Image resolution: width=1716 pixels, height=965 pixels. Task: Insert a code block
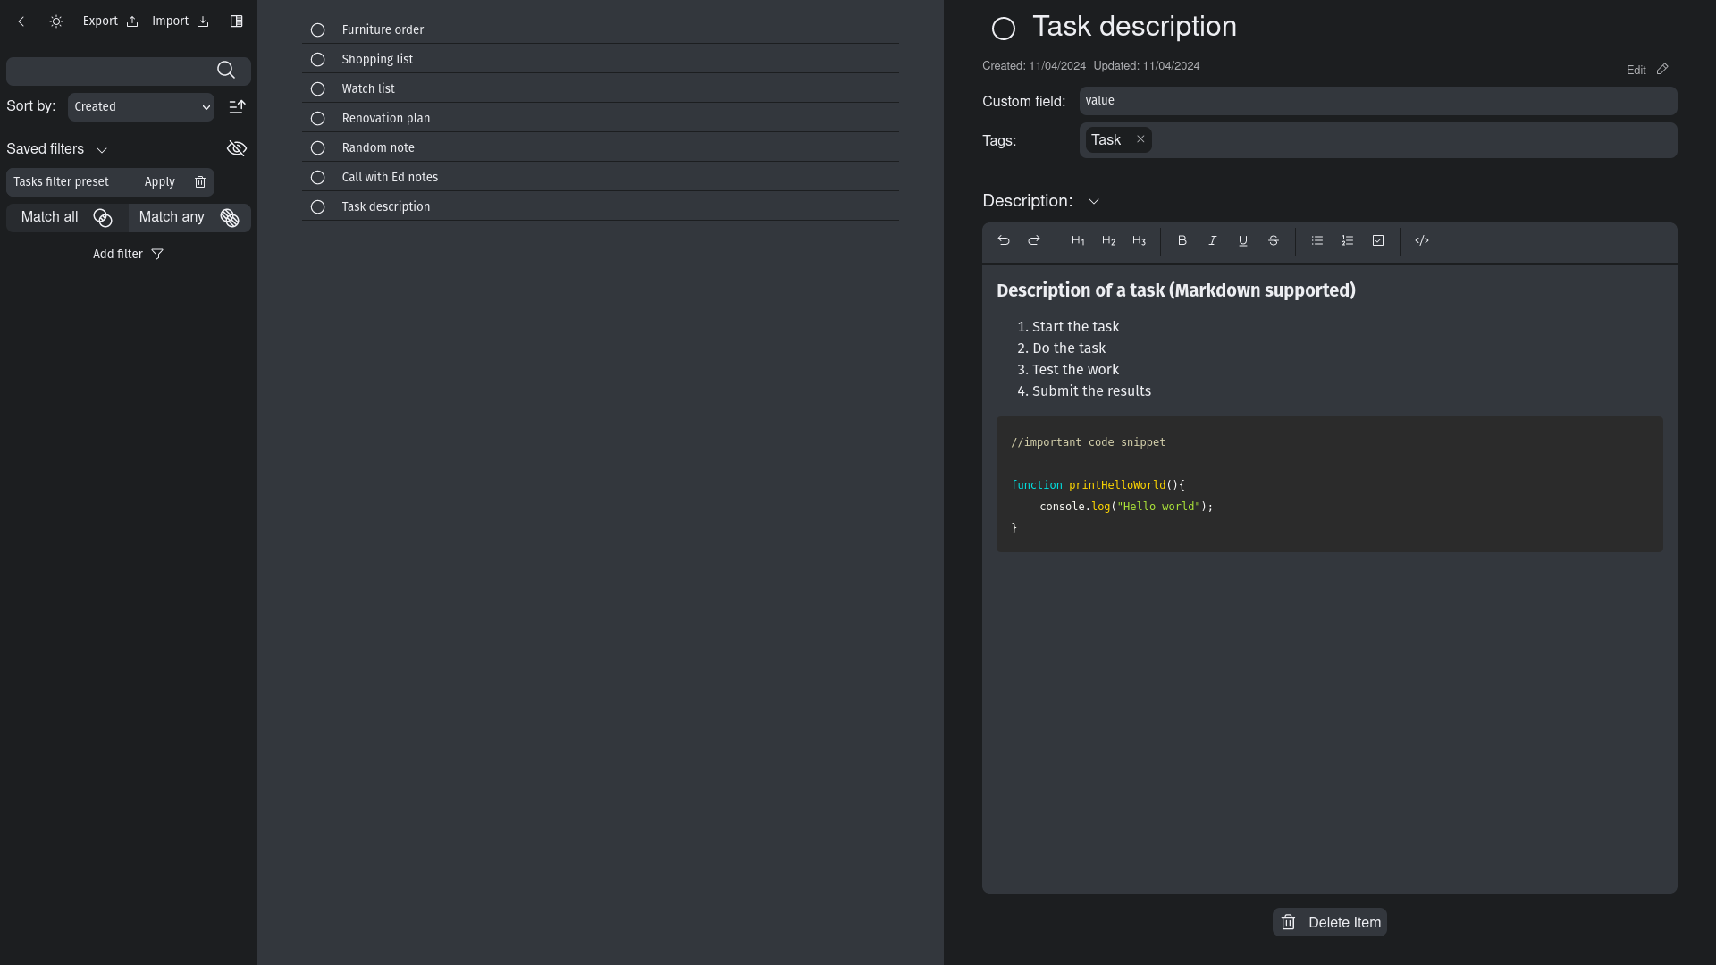(x=1422, y=241)
